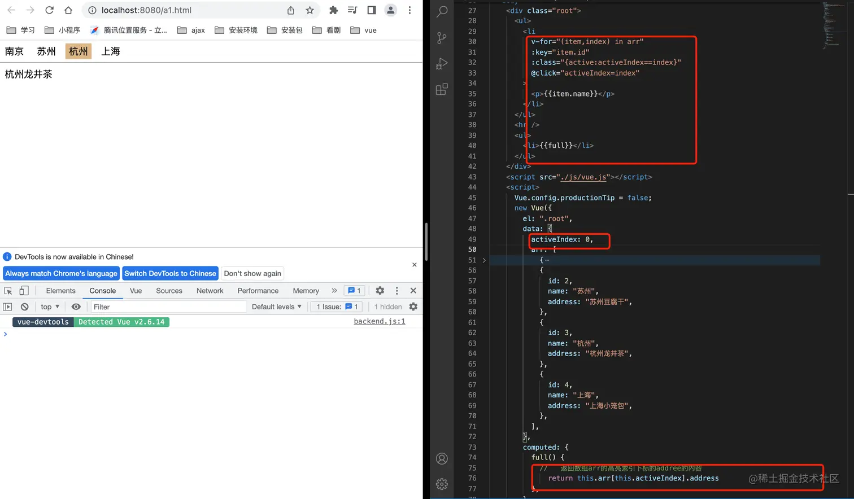
Task: Open the top context dropdown
Action: click(x=50, y=307)
